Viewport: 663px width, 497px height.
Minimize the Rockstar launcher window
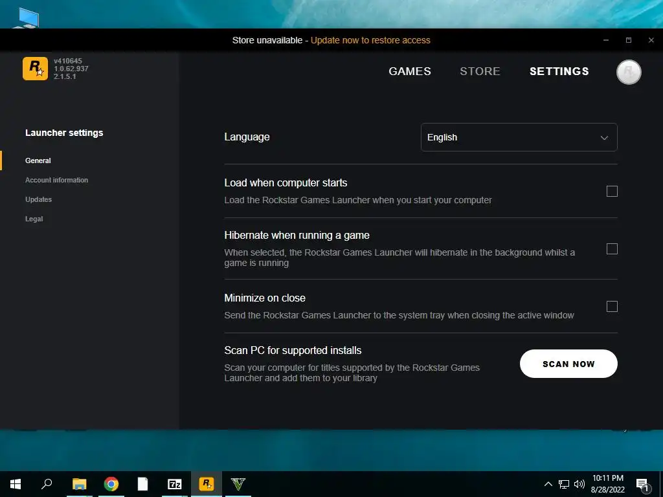(606, 40)
